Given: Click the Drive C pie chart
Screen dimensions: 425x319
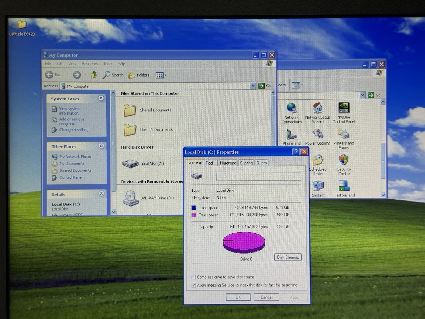Looking at the screenshot, I should 244,242.
